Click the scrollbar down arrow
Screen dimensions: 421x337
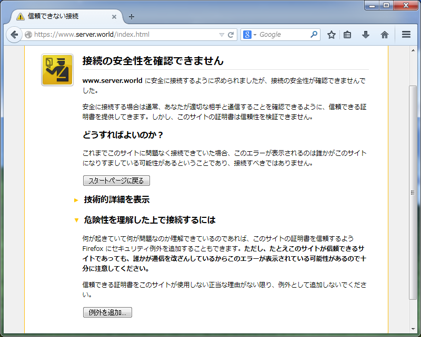click(413, 329)
